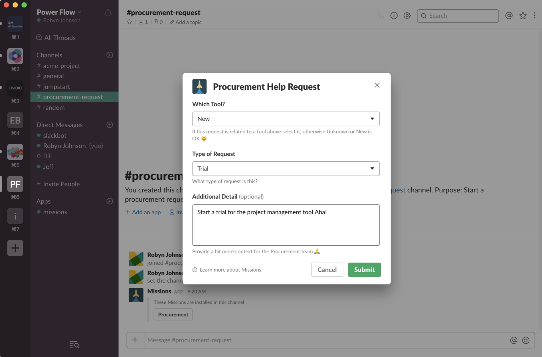Open channel settings gear icon
542x357 pixels.
(407, 16)
